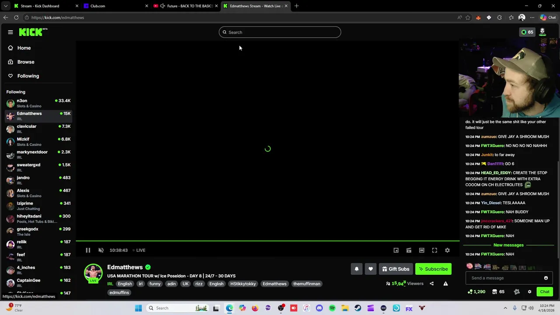560x315 pixels.
Task: Toggle follow heart button
Action: (x=371, y=269)
